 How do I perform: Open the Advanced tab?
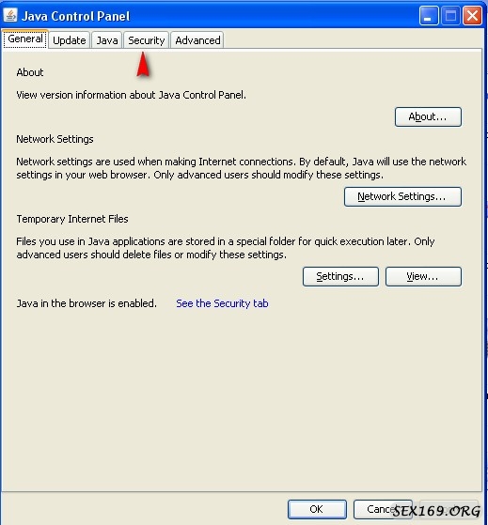pos(197,40)
